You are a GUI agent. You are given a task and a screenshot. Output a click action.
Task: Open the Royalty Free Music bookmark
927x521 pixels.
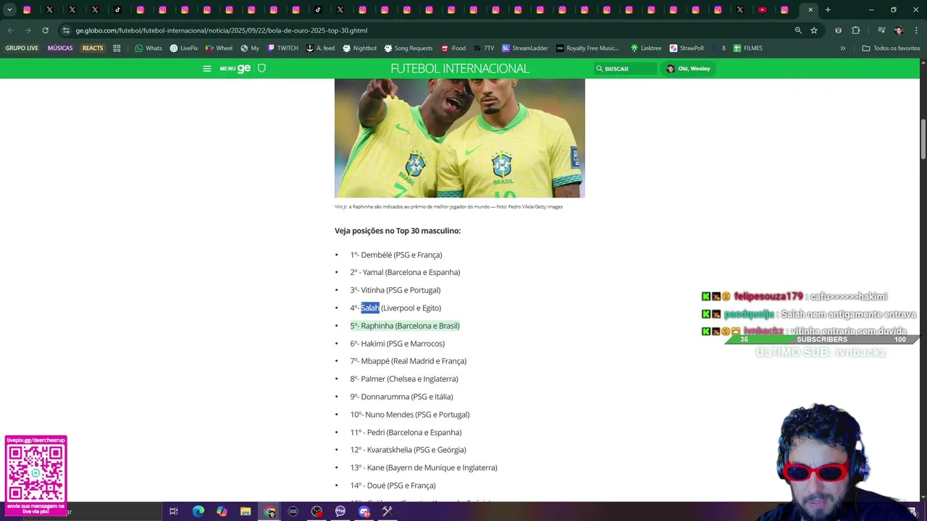[587, 48]
